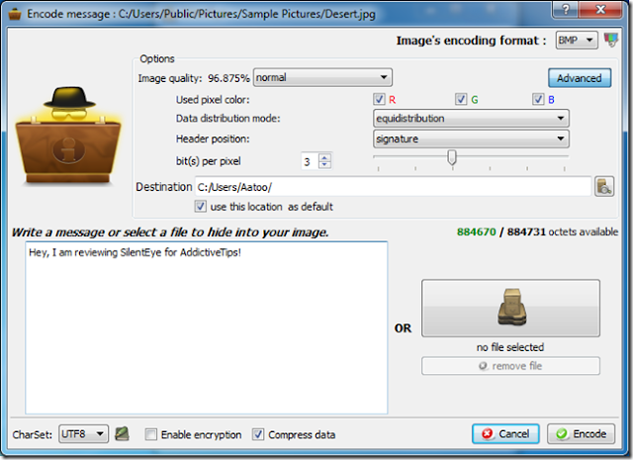The height and width of the screenshot is (460, 633).
Task: Open the BMP encoding format dropdown
Action: [x=577, y=40]
